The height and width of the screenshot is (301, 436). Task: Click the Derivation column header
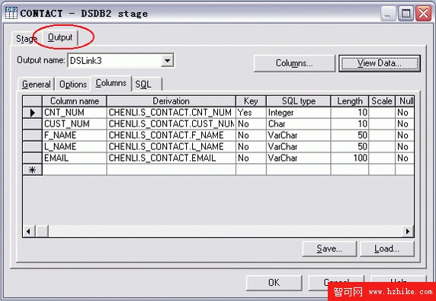pos(171,101)
